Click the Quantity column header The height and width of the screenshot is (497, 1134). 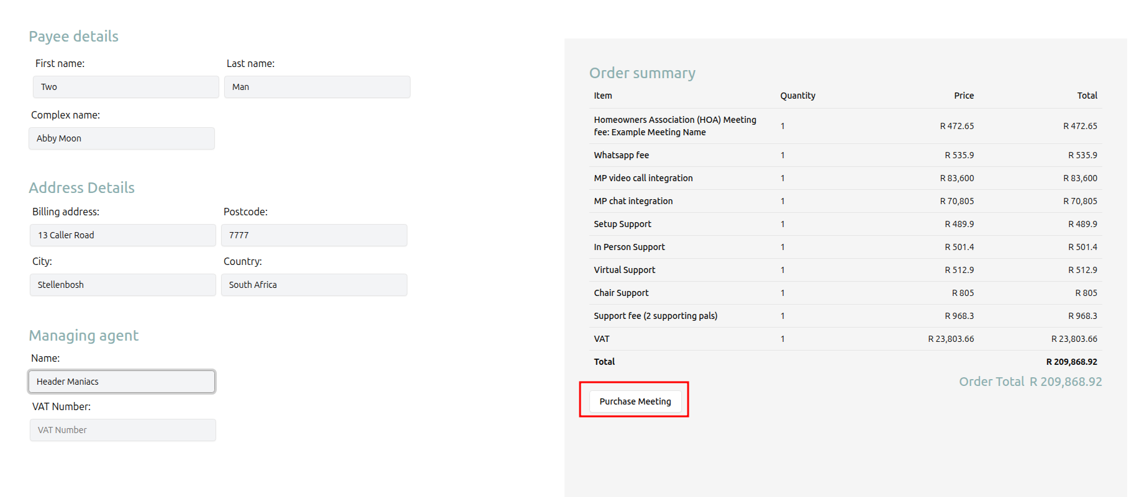pos(797,96)
